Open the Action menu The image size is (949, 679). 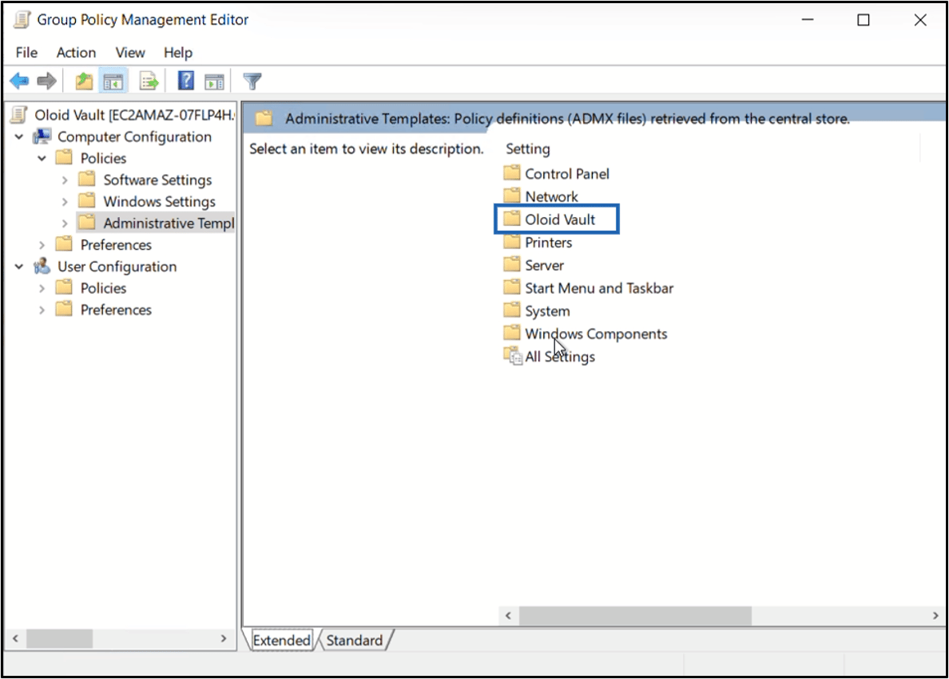click(x=76, y=53)
